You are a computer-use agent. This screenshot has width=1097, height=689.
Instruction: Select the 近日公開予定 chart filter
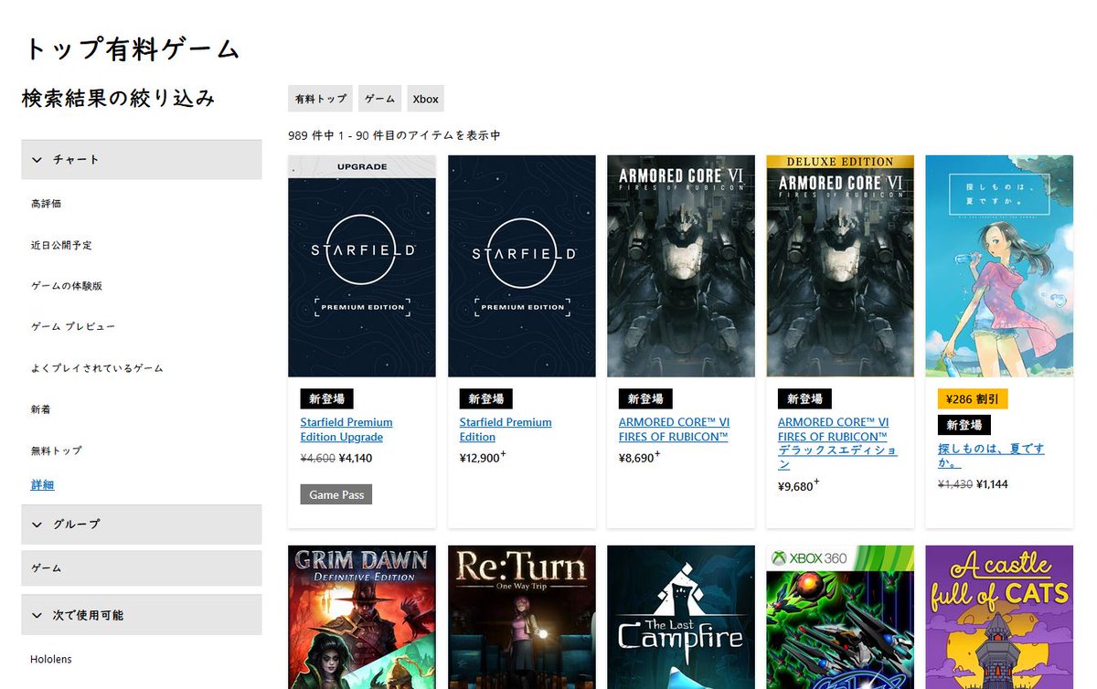(61, 245)
